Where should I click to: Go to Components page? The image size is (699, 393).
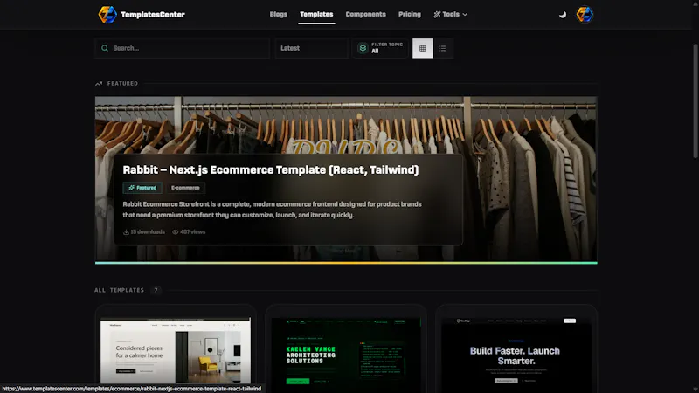[365, 14]
